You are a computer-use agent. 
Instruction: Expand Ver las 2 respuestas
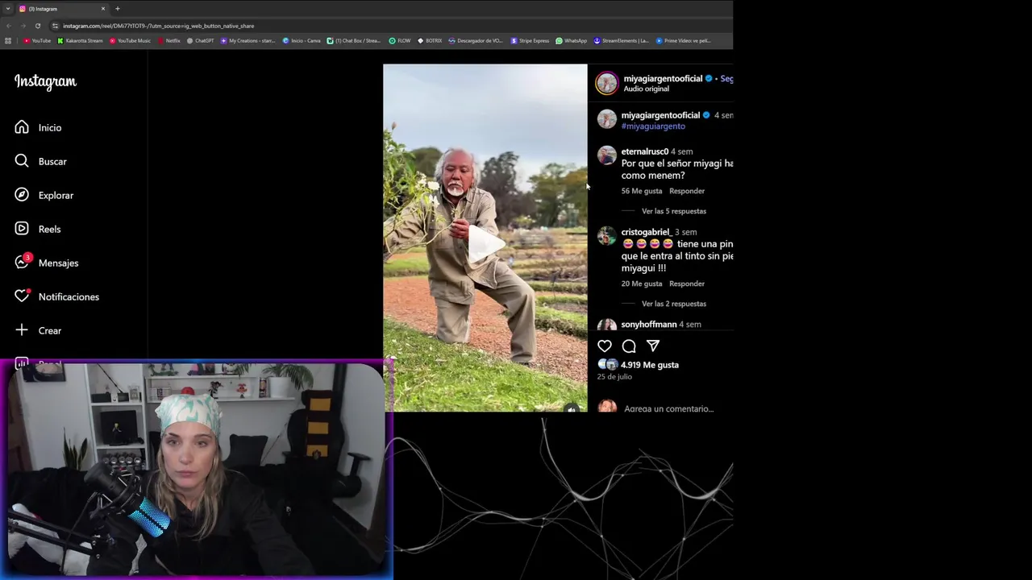674,304
